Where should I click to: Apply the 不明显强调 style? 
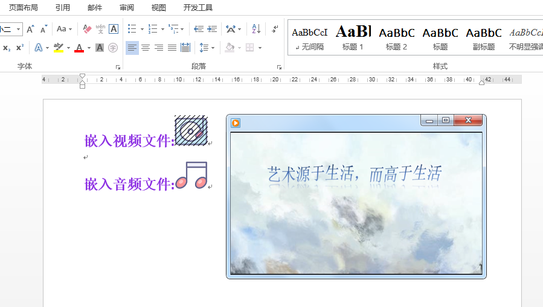[525, 37]
